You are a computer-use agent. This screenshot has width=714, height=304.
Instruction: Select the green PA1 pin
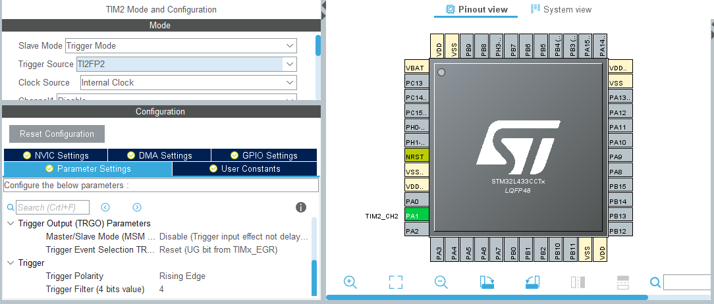[417, 215]
